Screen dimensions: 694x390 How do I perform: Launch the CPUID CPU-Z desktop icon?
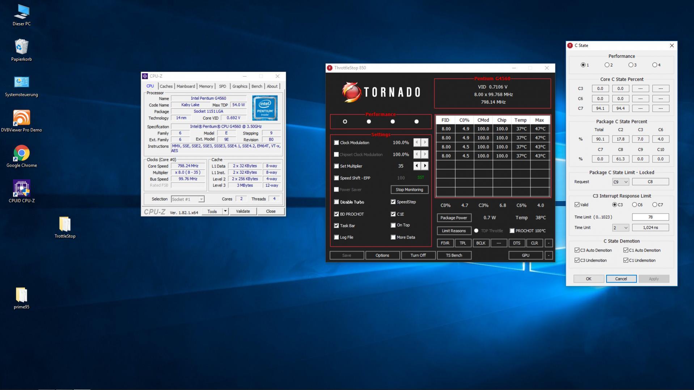[21, 192]
